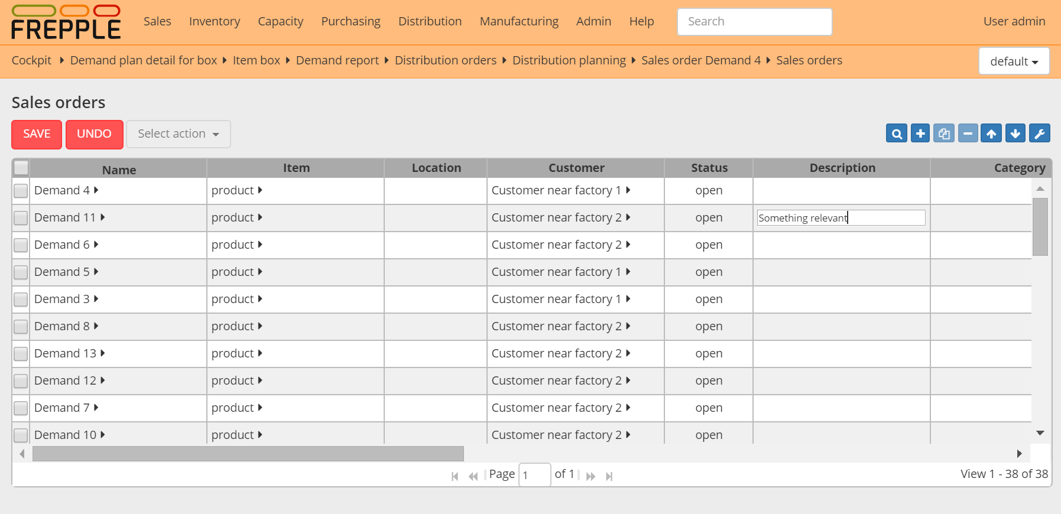Check the Demand 4 row checkbox
The image size is (1061, 514).
(x=21, y=191)
